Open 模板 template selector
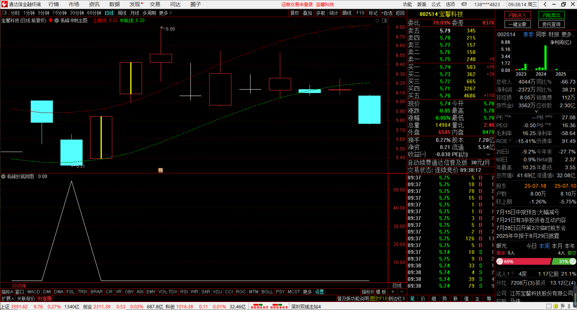 tap(381, 292)
